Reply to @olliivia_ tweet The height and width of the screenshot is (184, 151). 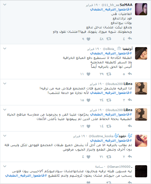click(x=130, y=74)
